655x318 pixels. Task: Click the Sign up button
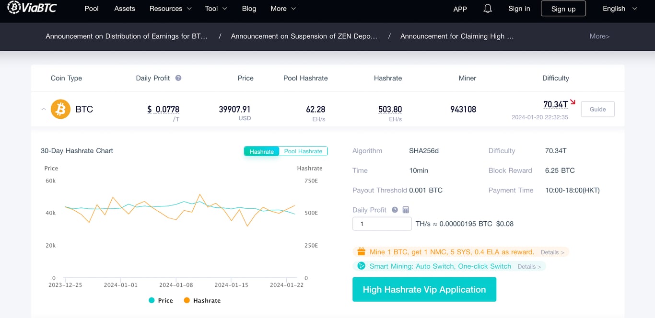point(563,9)
